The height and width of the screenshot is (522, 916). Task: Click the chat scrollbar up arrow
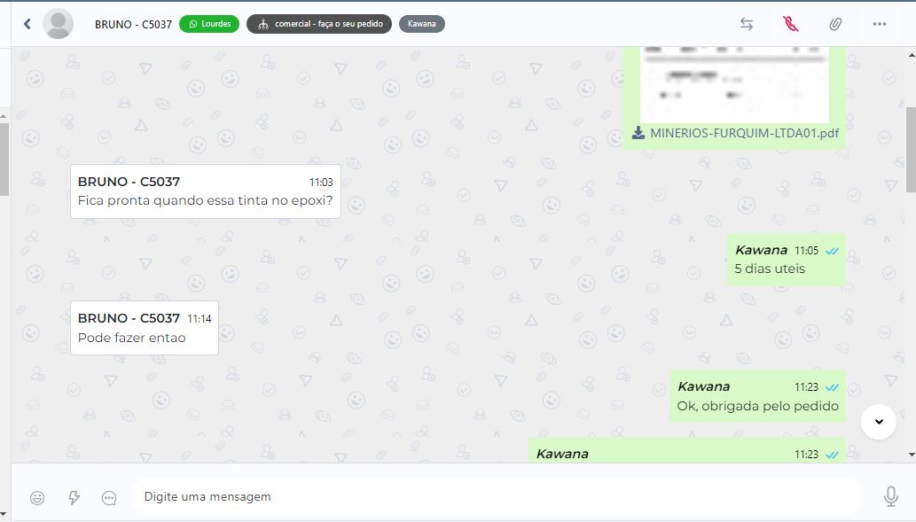pos(912,55)
